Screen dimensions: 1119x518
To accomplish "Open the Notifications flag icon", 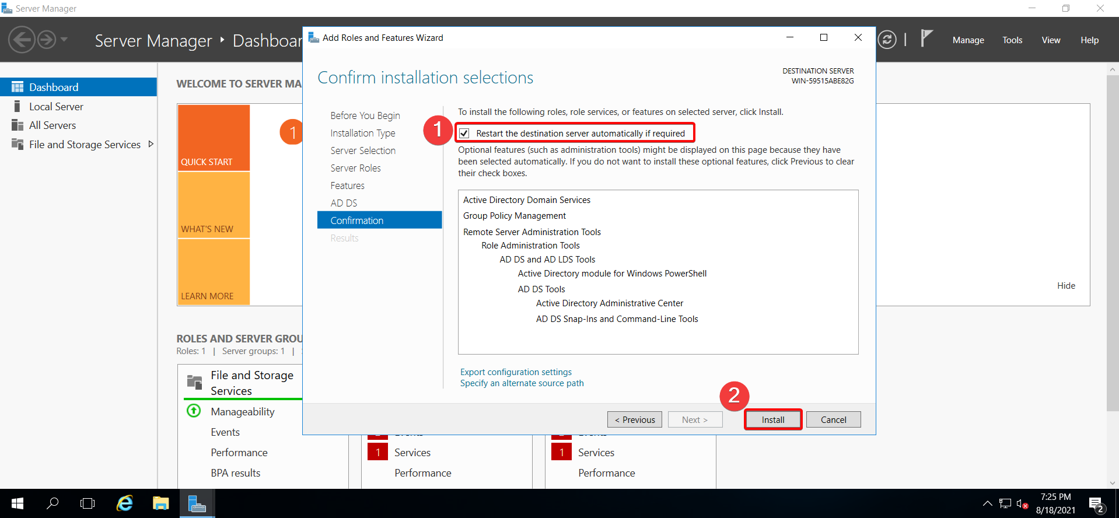I will 926,38.
